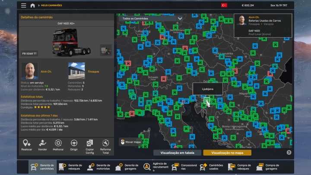Click the five-star Condição rating
The image size is (311, 175).
(42, 107)
